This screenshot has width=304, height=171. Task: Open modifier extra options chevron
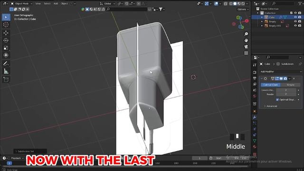click(289, 78)
